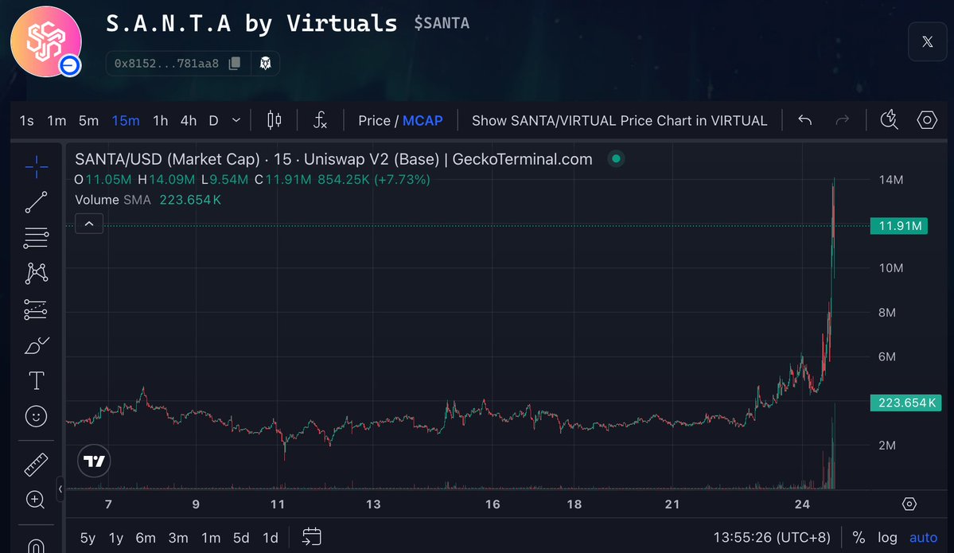Collapse the indicator legend chevron

(x=89, y=224)
